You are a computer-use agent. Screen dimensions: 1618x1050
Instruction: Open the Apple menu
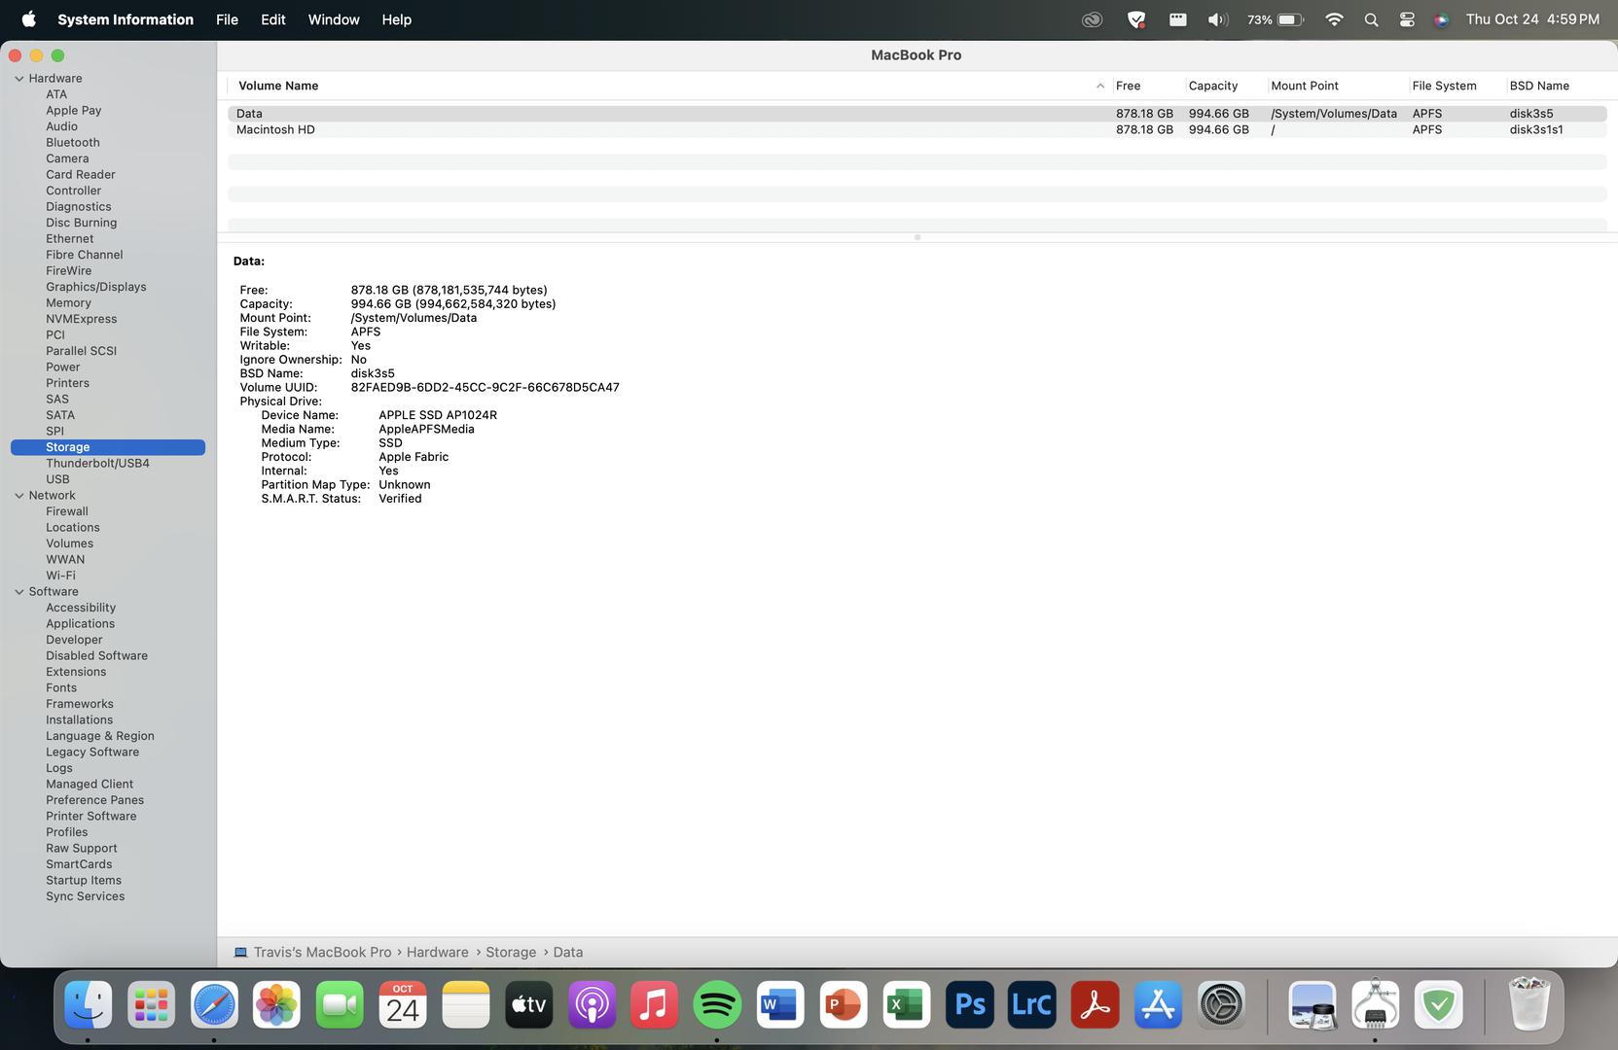click(x=29, y=19)
